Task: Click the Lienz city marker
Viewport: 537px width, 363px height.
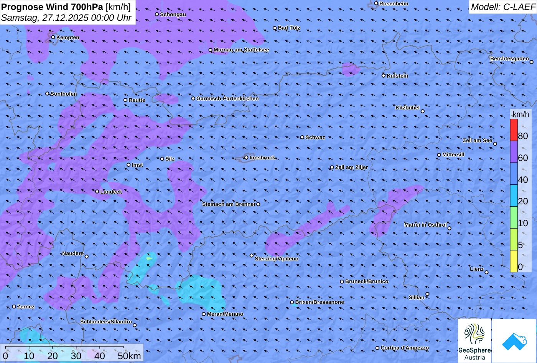Action: (x=486, y=272)
